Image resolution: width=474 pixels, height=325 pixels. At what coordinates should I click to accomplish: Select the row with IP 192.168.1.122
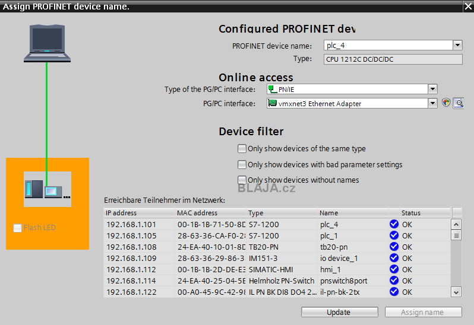(277, 292)
